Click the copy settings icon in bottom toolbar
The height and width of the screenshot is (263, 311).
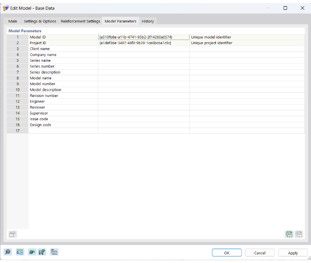tap(54, 252)
